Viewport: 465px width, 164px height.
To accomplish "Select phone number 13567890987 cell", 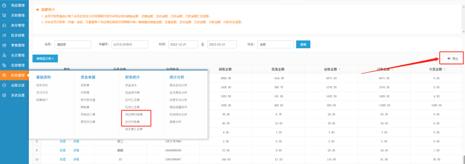I will pos(173,160).
